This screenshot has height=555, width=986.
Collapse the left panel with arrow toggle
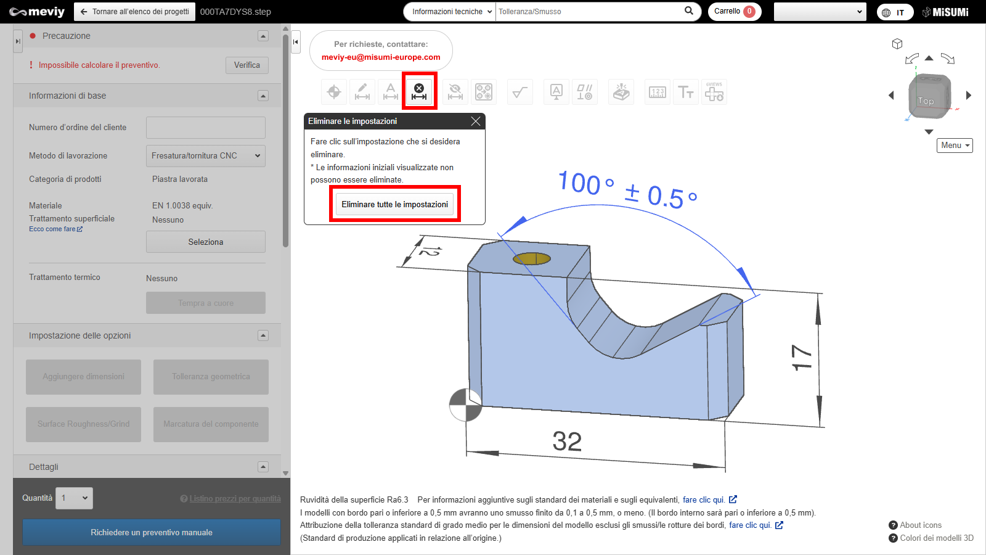click(x=296, y=42)
